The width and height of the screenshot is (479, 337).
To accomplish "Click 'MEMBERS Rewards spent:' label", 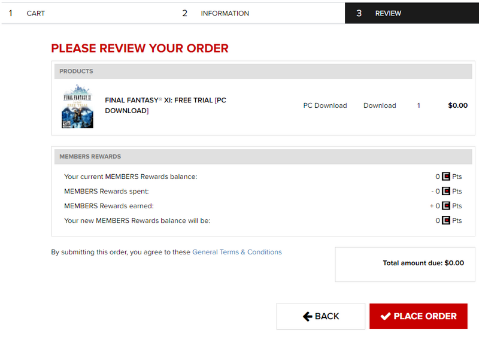I will click(x=107, y=192).
